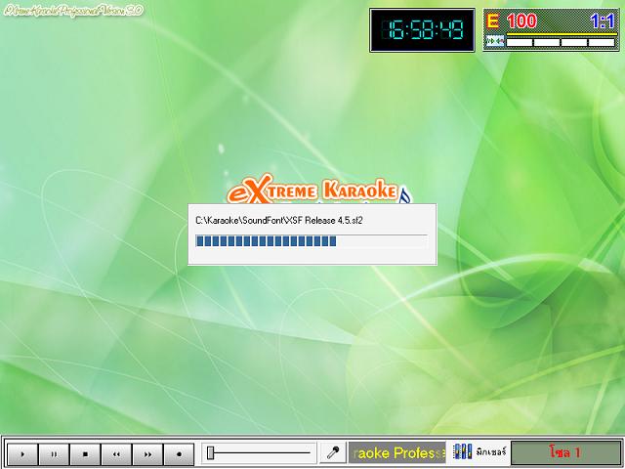Click the Professional Version title text
The width and height of the screenshot is (625, 469).
point(73,10)
